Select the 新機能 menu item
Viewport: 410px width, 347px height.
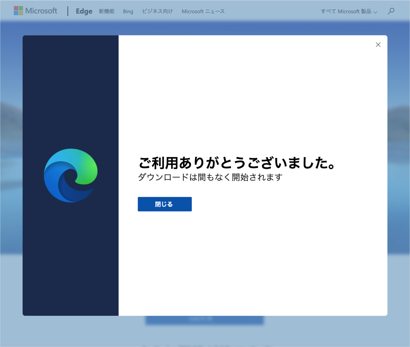107,11
